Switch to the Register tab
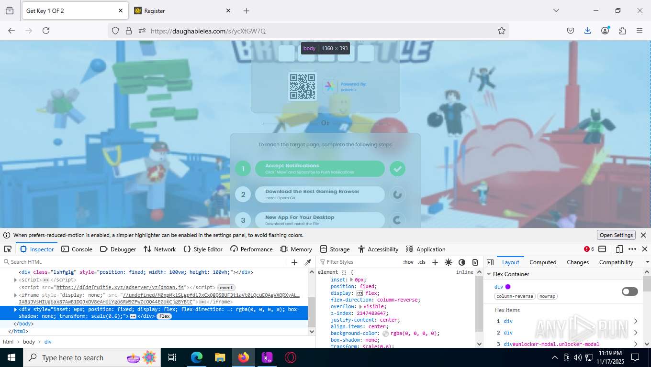 (x=182, y=11)
